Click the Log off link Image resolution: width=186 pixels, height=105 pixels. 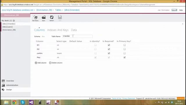(174, 10)
